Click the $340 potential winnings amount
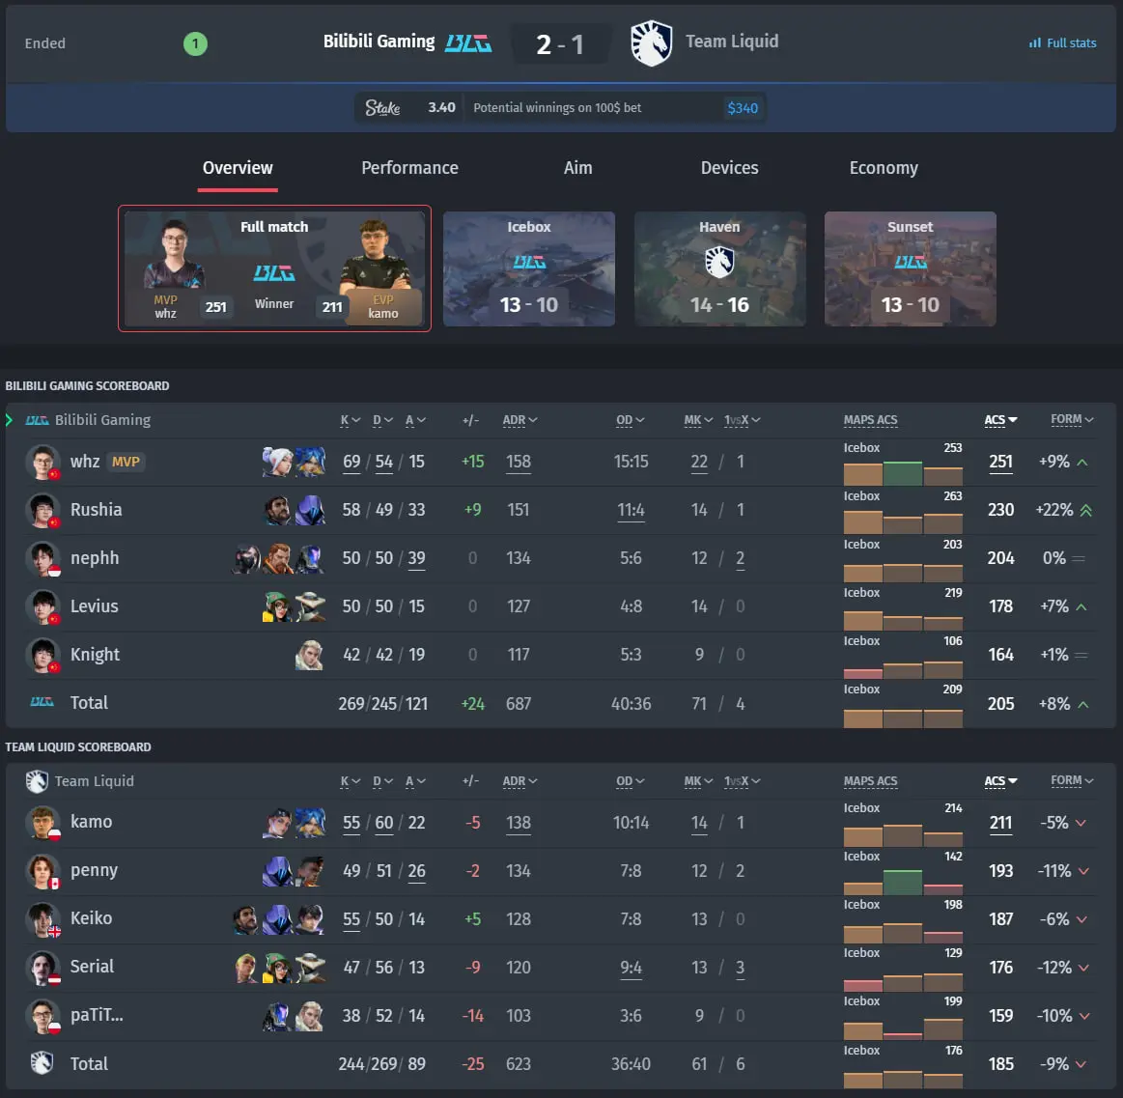Image resolution: width=1123 pixels, height=1098 pixels. 743,108
